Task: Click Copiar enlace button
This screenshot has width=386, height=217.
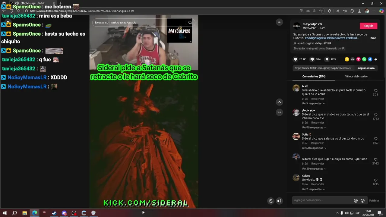Action: point(366,68)
